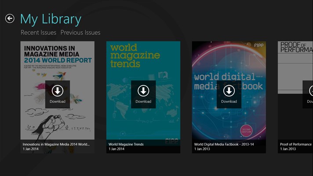Image resolution: width=313 pixels, height=176 pixels.
Task: Switch to the Previous Issues tab
Action: click(x=80, y=33)
